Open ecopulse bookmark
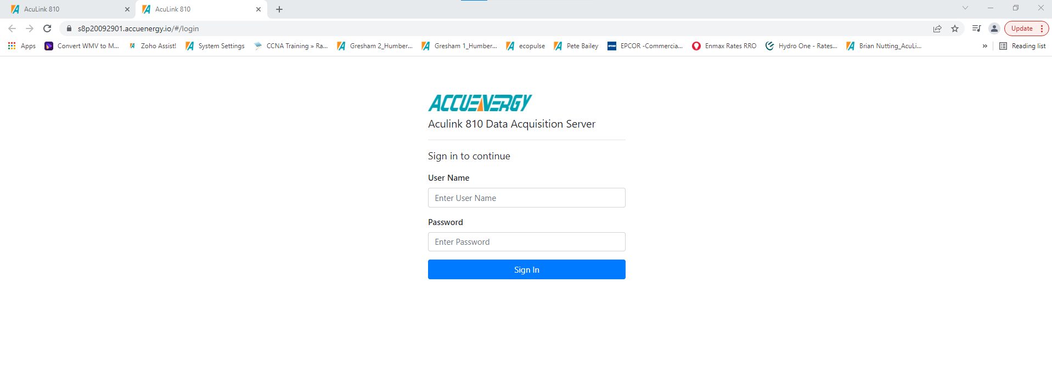Viewport: 1052px width, 374px height. pos(526,46)
